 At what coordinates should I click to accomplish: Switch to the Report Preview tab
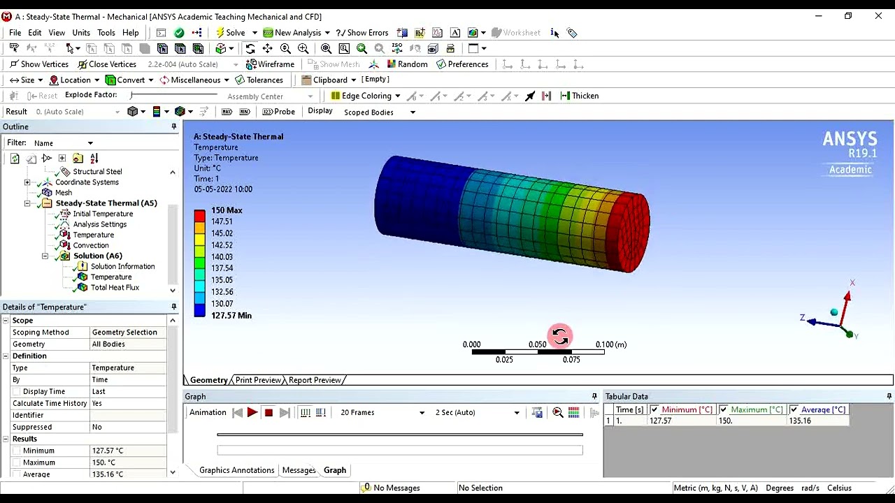tap(315, 380)
